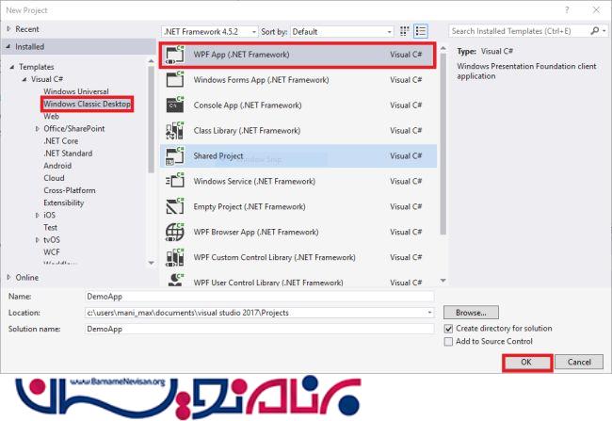This screenshot has width=612, height=421.
Task: Switch to medium icons view
Action: click(404, 31)
